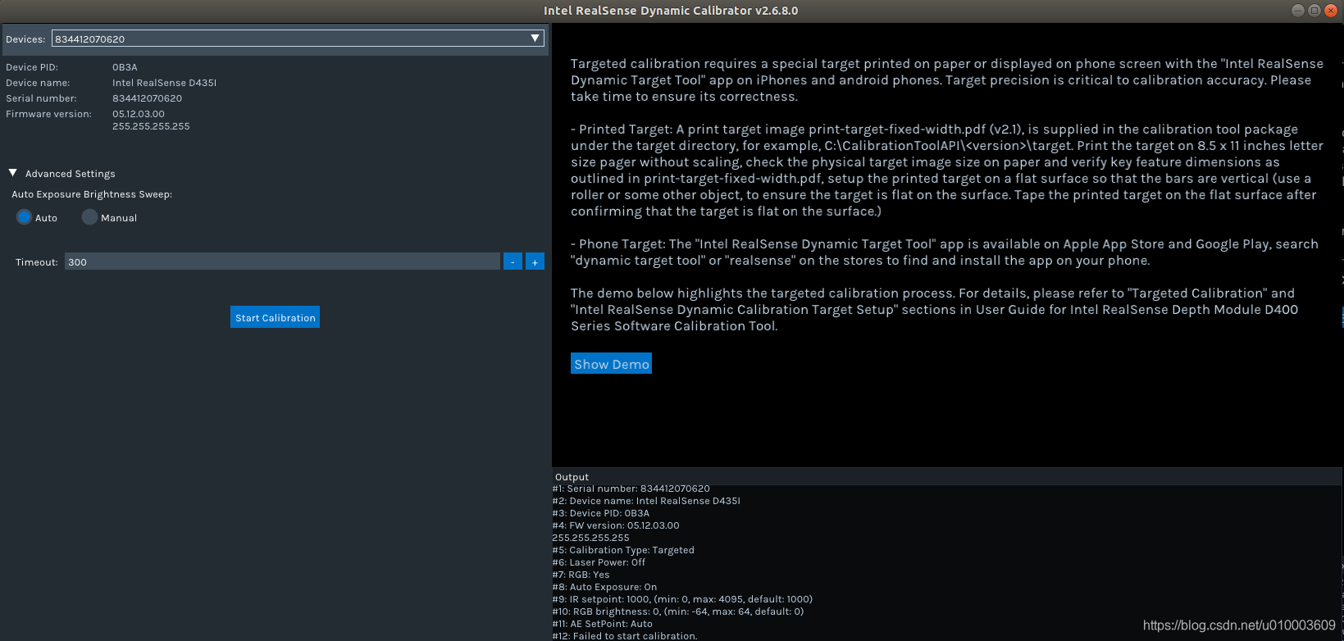Increase the timeout with the plus button
The width and height of the screenshot is (1344, 641).
pyautogui.click(x=535, y=261)
